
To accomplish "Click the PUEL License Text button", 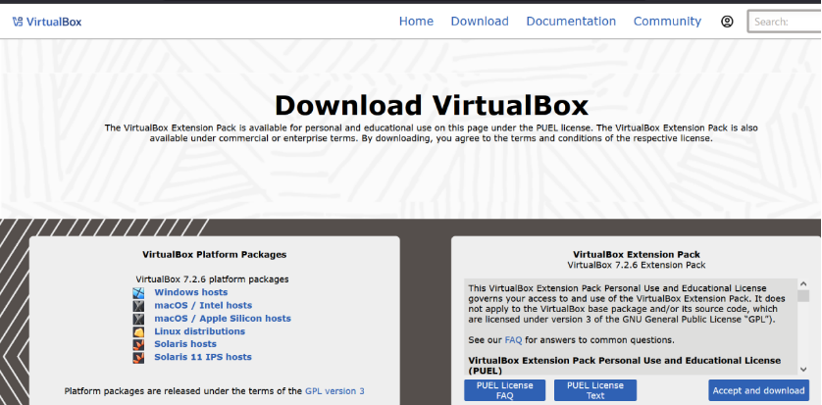I will [x=595, y=390].
